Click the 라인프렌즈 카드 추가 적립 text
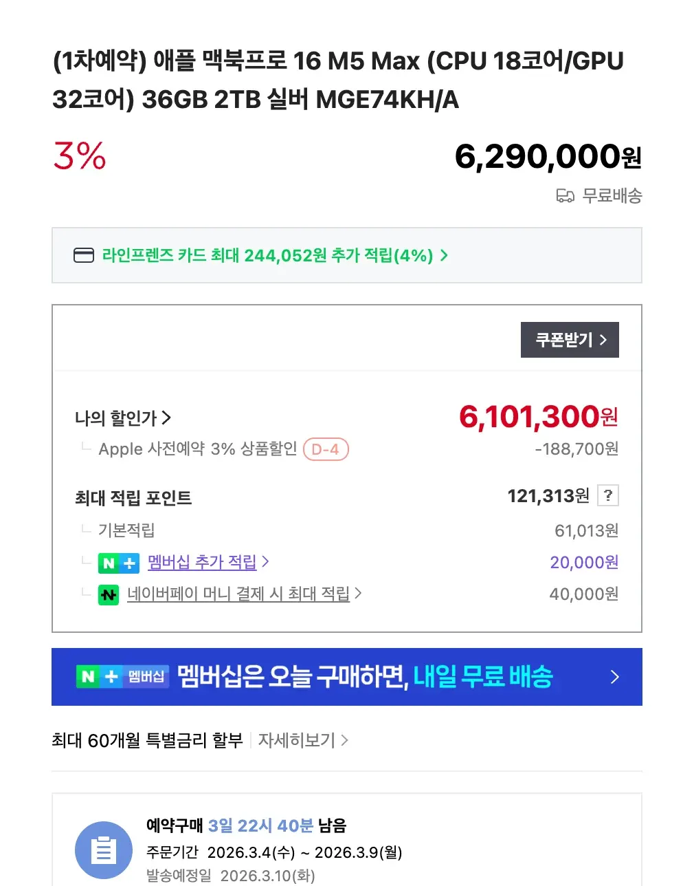Screen dimensions: 694x886 coord(267,256)
